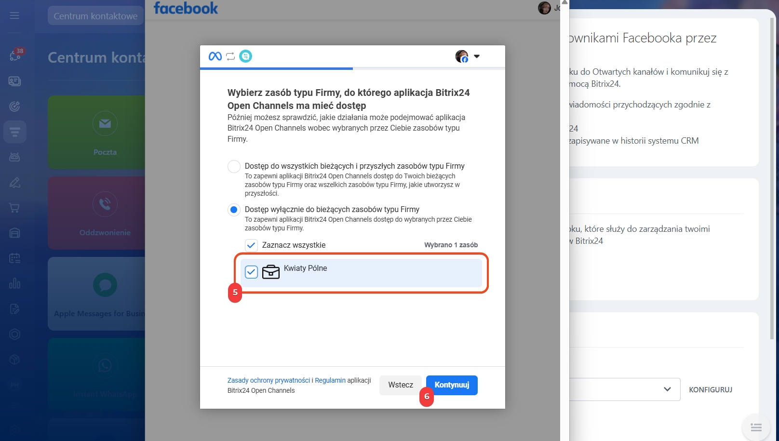779x441 pixels.
Task: Open the robot automation icon in the sidebar
Action: point(14,157)
